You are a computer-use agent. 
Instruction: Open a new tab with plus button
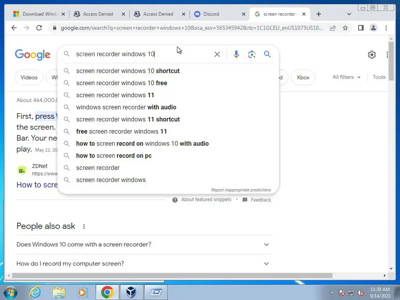point(319,14)
